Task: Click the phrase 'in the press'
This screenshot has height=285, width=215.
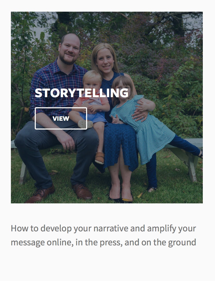Action: [99, 243]
